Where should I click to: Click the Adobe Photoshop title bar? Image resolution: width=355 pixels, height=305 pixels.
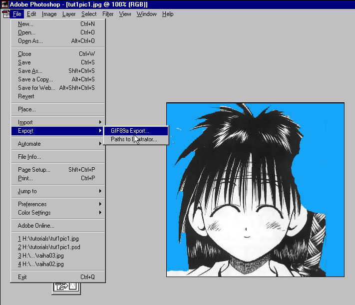[x=178, y=4]
